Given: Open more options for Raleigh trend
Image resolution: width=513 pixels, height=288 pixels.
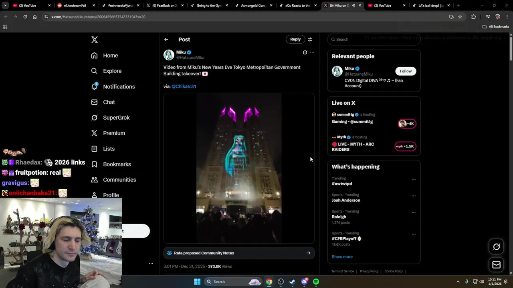Looking at the screenshot, I should (x=414, y=212).
